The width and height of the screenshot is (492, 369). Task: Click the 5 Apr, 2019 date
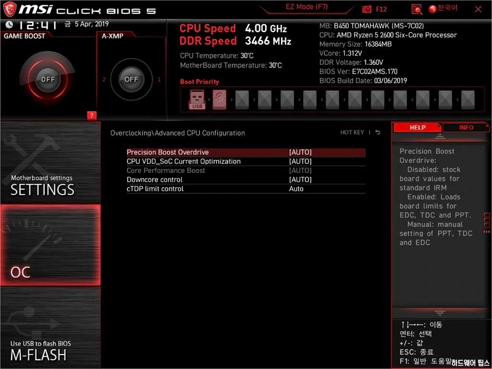tap(92, 24)
